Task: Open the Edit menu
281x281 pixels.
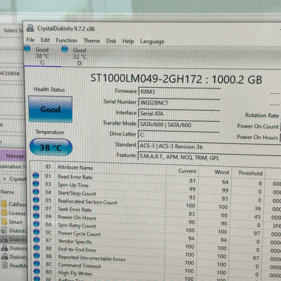Action: coord(45,40)
